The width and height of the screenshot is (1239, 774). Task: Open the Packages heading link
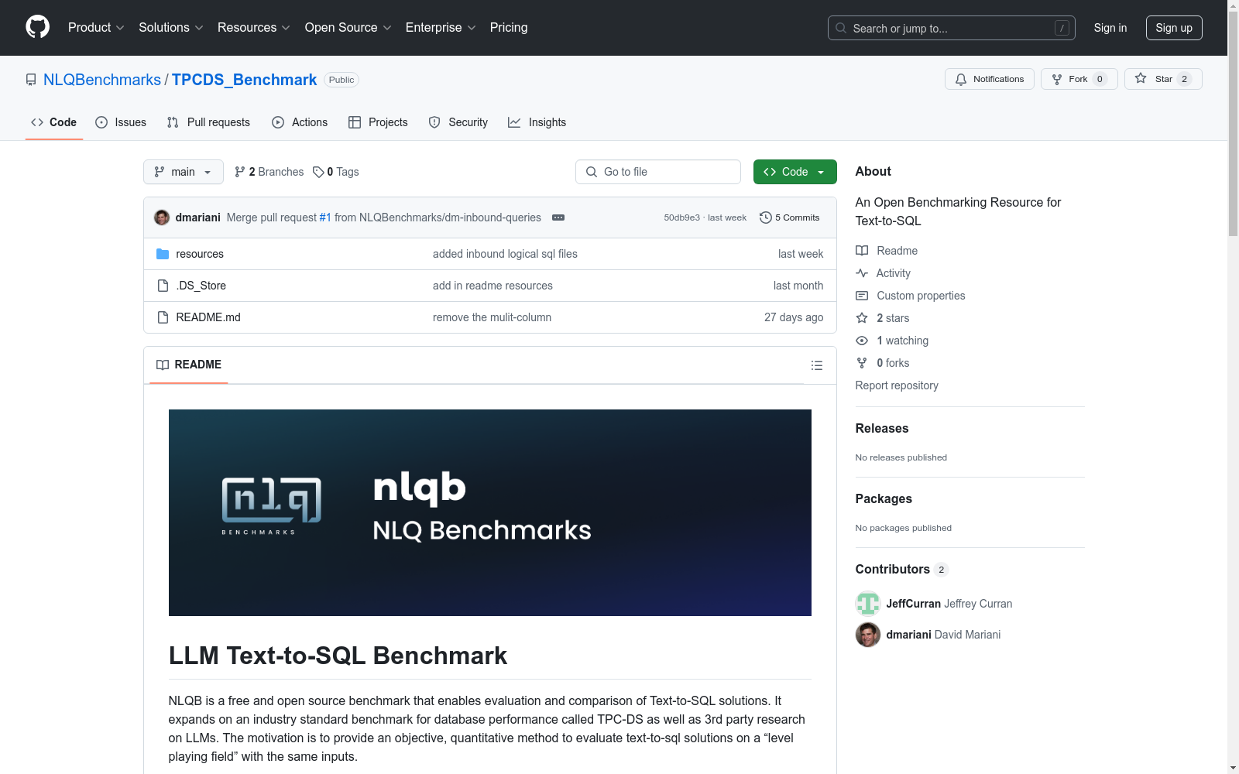(884, 498)
